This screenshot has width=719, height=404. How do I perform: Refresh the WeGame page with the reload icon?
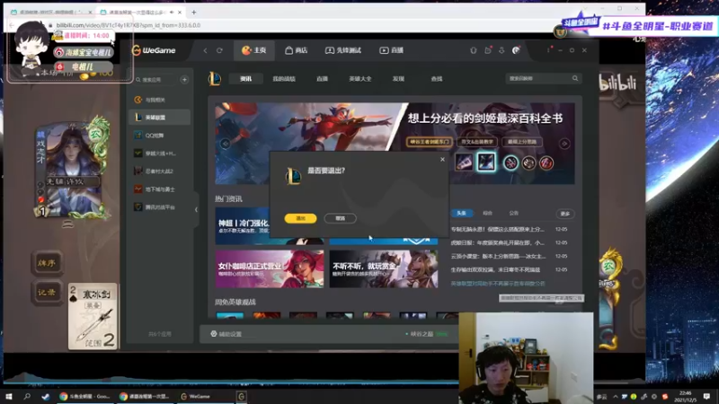coord(219,50)
